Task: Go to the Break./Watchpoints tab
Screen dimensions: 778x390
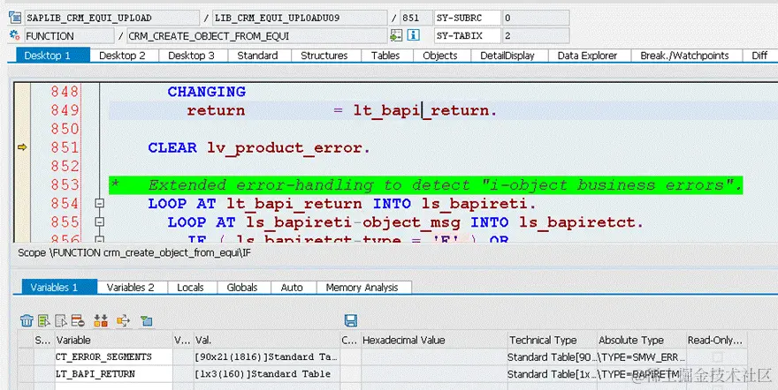Action: 686,56
